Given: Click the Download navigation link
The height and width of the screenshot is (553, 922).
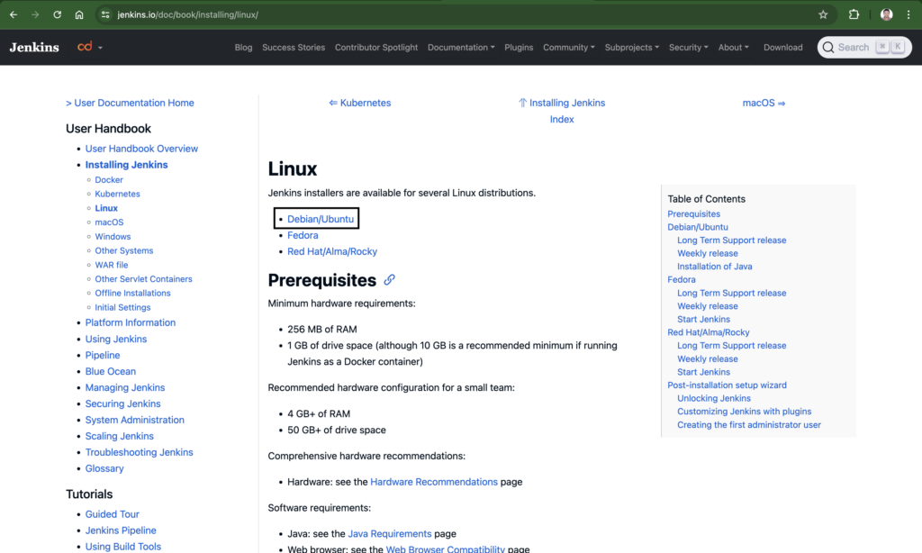Looking at the screenshot, I should click(782, 47).
